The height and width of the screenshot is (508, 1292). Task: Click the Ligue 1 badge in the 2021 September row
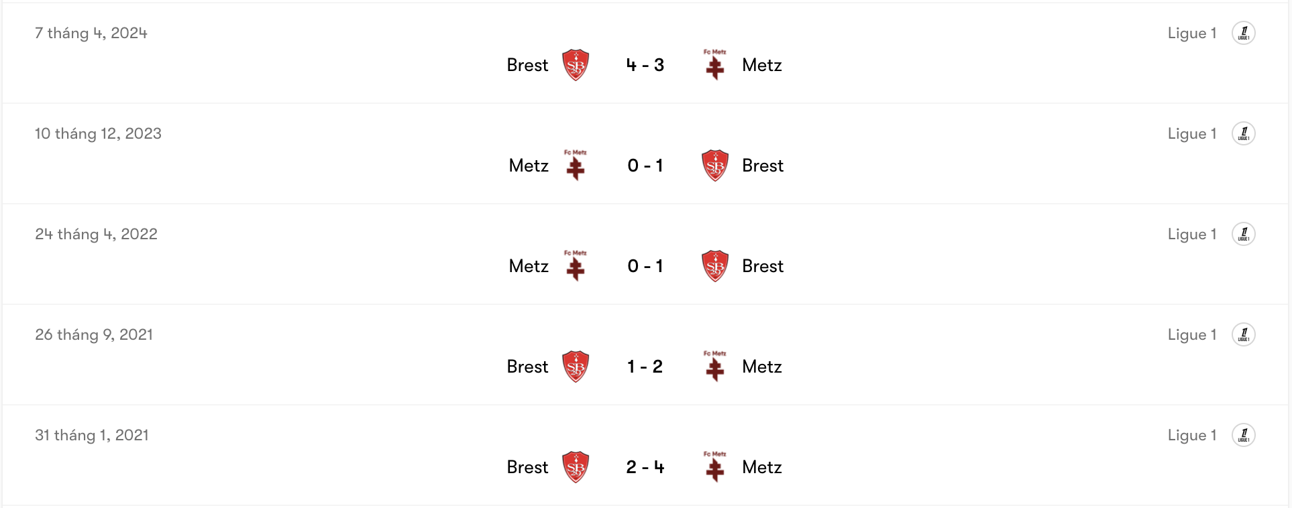[x=1245, y=334]
